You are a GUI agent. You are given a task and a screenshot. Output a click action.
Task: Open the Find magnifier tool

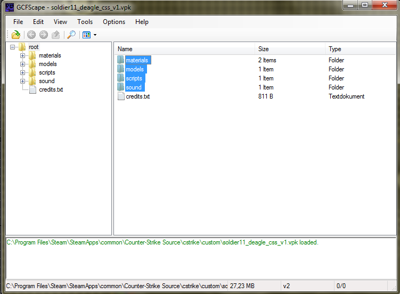click(71, 35)
